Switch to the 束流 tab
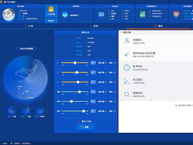This screenshot has width=193, height=145. (x=94, y=26)
